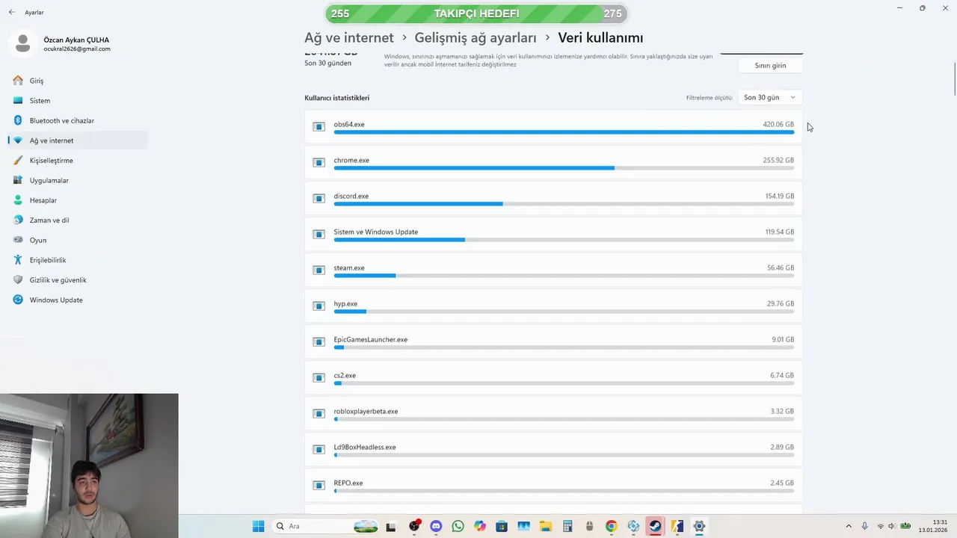Screen dimensions: 957x538
Task: Click the chrome.exe app icon
Action: (319, 162)
